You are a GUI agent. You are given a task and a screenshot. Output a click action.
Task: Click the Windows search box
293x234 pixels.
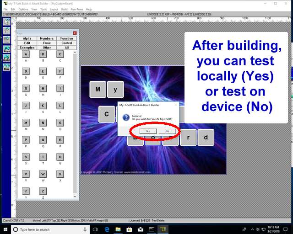point(50,229)
